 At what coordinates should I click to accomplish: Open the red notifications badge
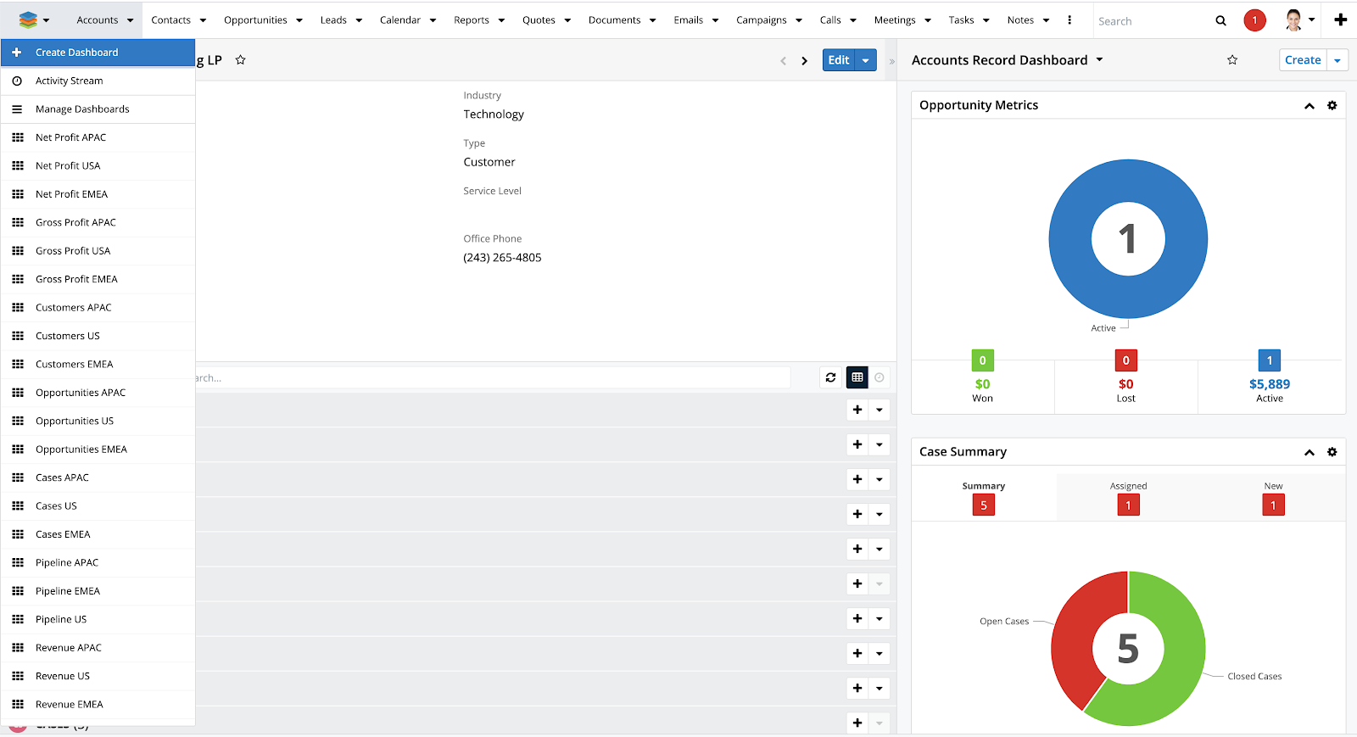(x=1254, y=20)
